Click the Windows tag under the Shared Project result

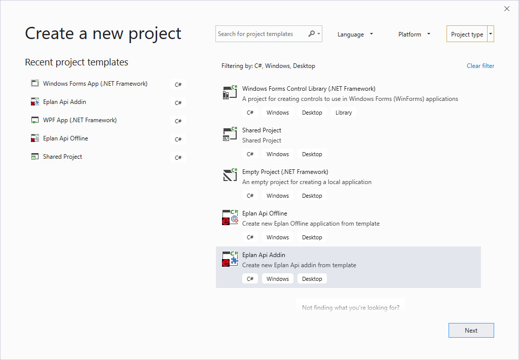[x=277, y=154]
